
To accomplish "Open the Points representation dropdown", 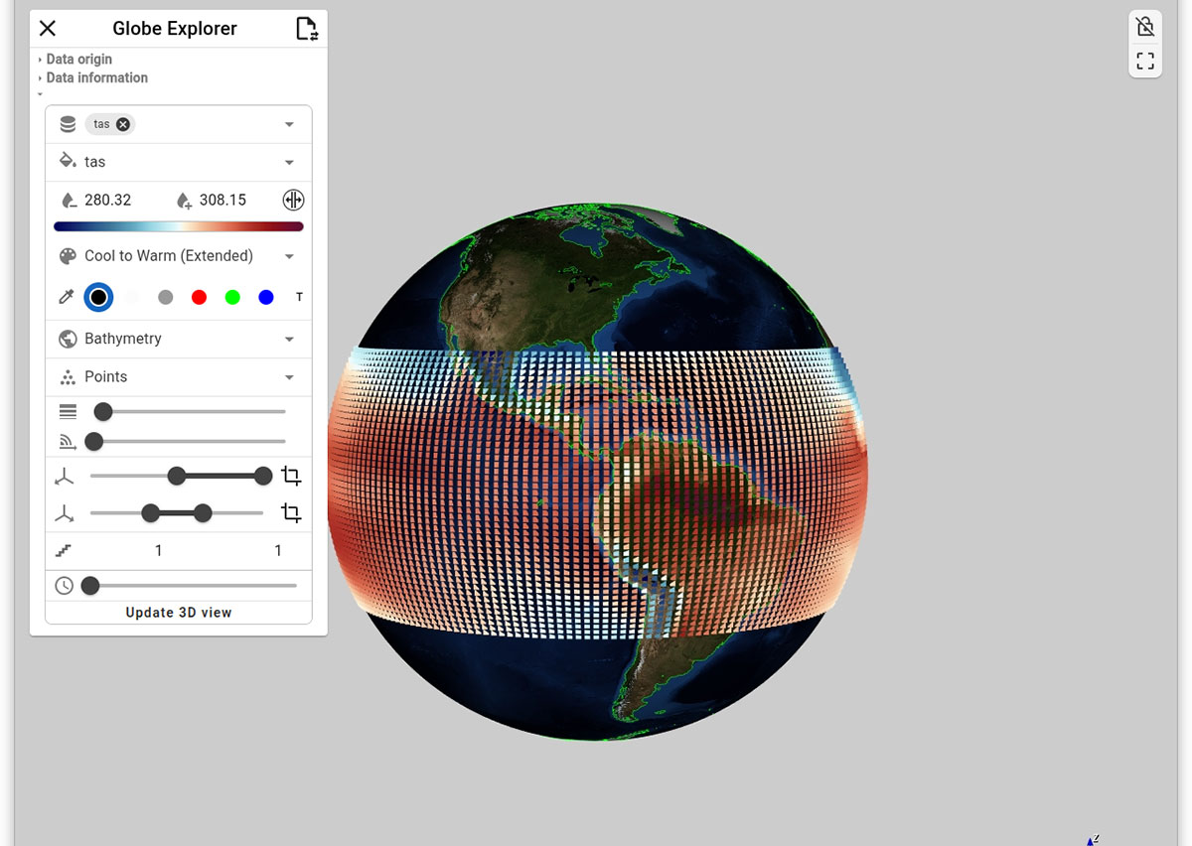I will tap(288, 376).
